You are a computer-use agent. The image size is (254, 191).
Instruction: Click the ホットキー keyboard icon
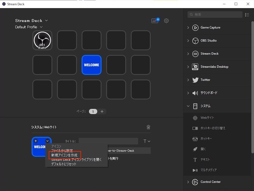point(195,139)
